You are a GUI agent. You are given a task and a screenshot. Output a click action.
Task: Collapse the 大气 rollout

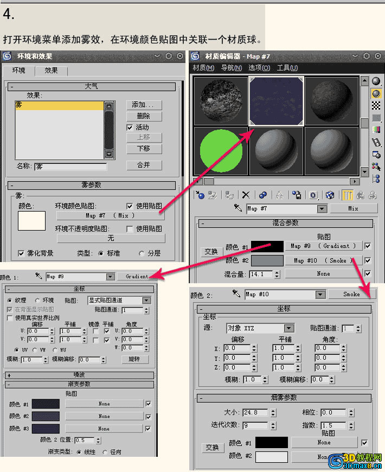[92, 87]
